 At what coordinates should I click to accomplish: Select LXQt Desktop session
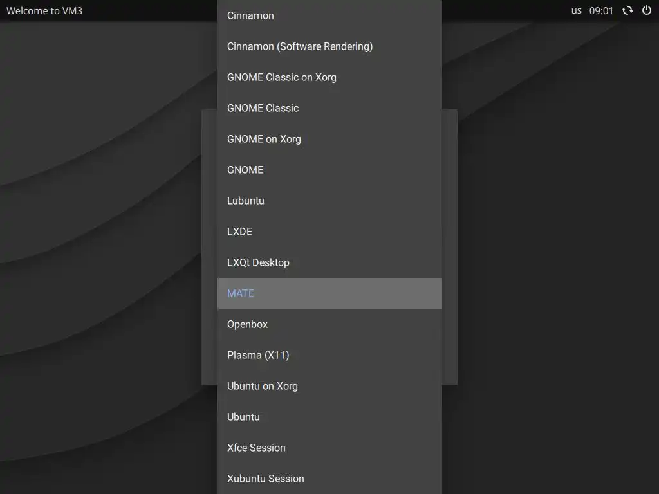pos(329,262)
